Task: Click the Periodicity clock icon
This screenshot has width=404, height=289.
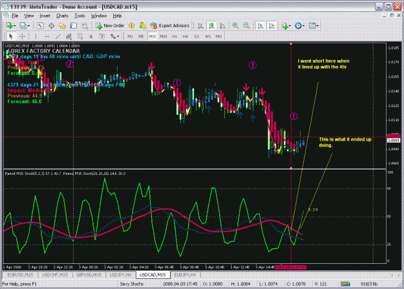Action: [298, 25]
